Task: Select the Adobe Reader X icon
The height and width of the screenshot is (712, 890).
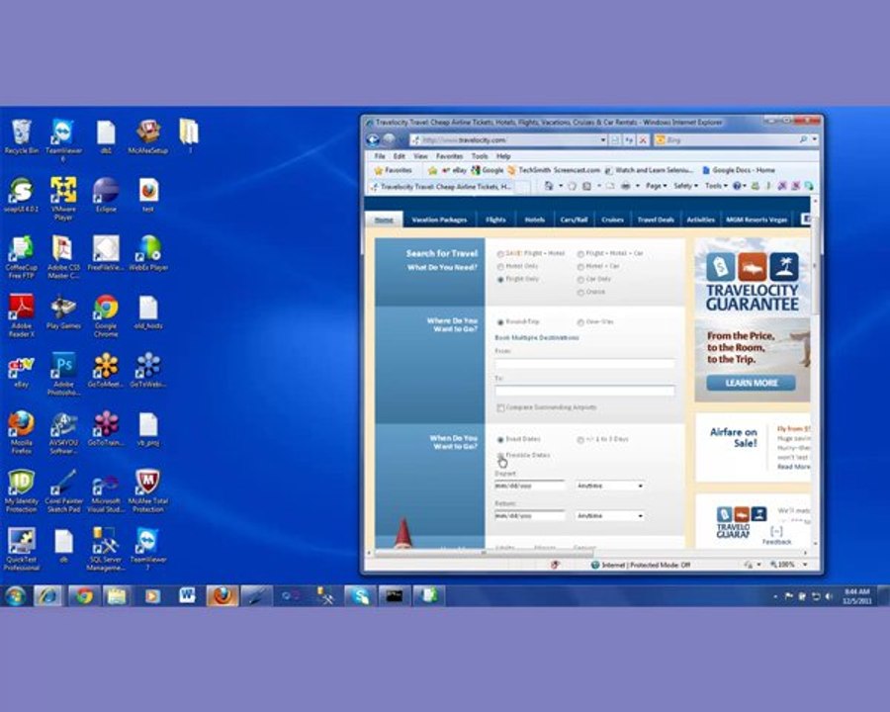Action: pos(21,315)
